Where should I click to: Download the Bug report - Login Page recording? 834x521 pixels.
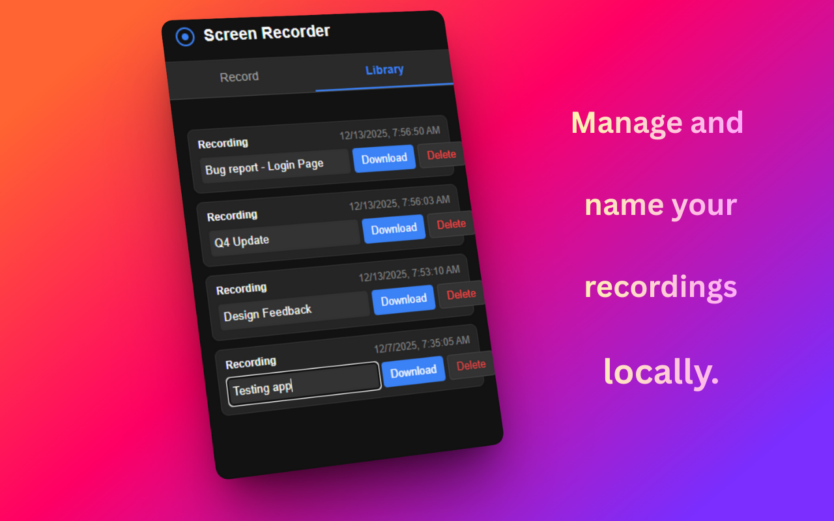pyautogui.click(x=384, y=158)
